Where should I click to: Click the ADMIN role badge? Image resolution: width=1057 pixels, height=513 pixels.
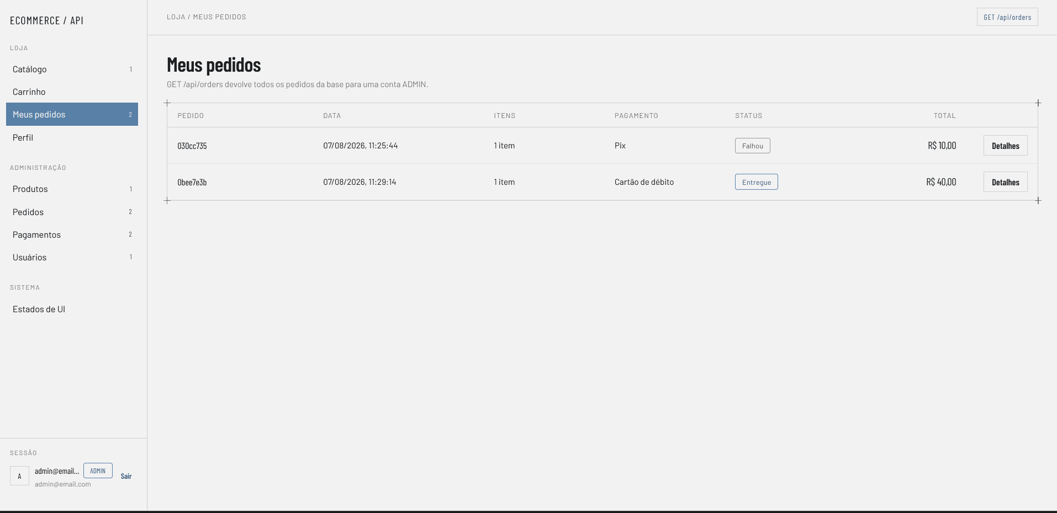coord(98,471)
